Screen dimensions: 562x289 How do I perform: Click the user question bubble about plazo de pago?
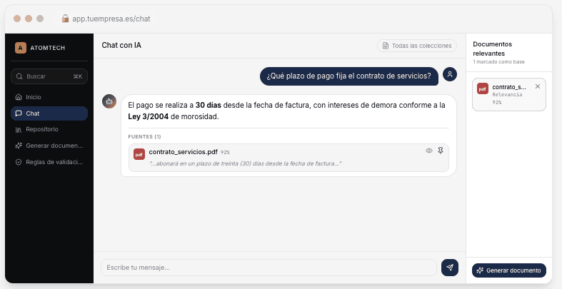point(348,76)
